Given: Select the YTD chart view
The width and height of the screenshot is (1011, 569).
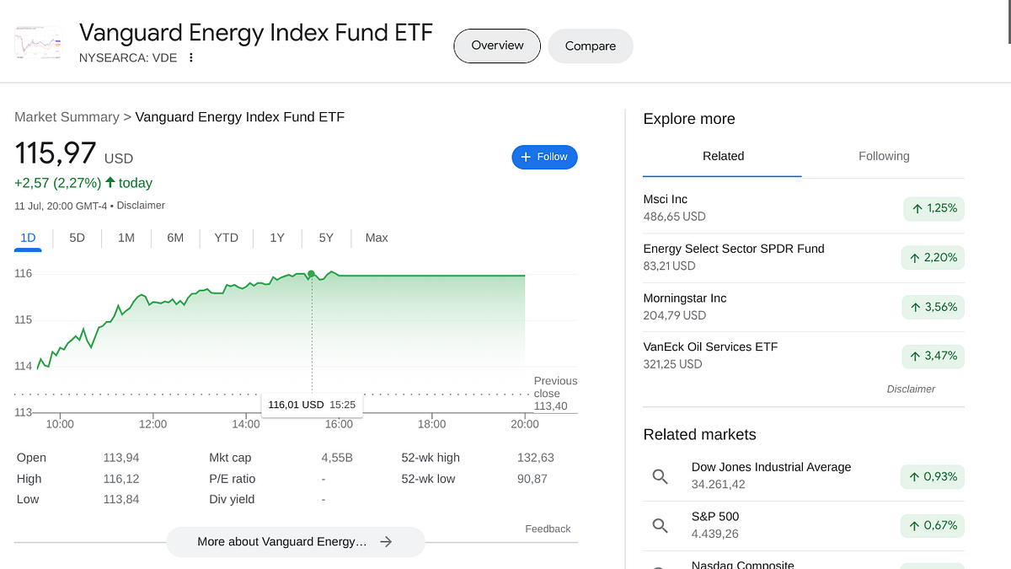Looking at the screenshot, I should coord(226,238).
